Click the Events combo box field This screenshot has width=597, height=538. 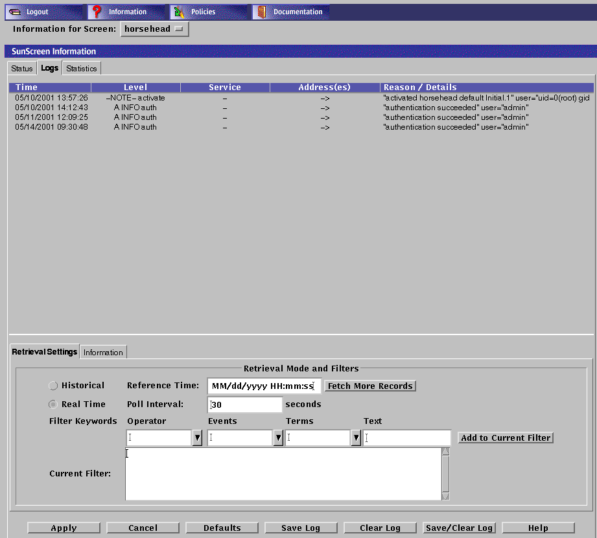click(240, 438)
